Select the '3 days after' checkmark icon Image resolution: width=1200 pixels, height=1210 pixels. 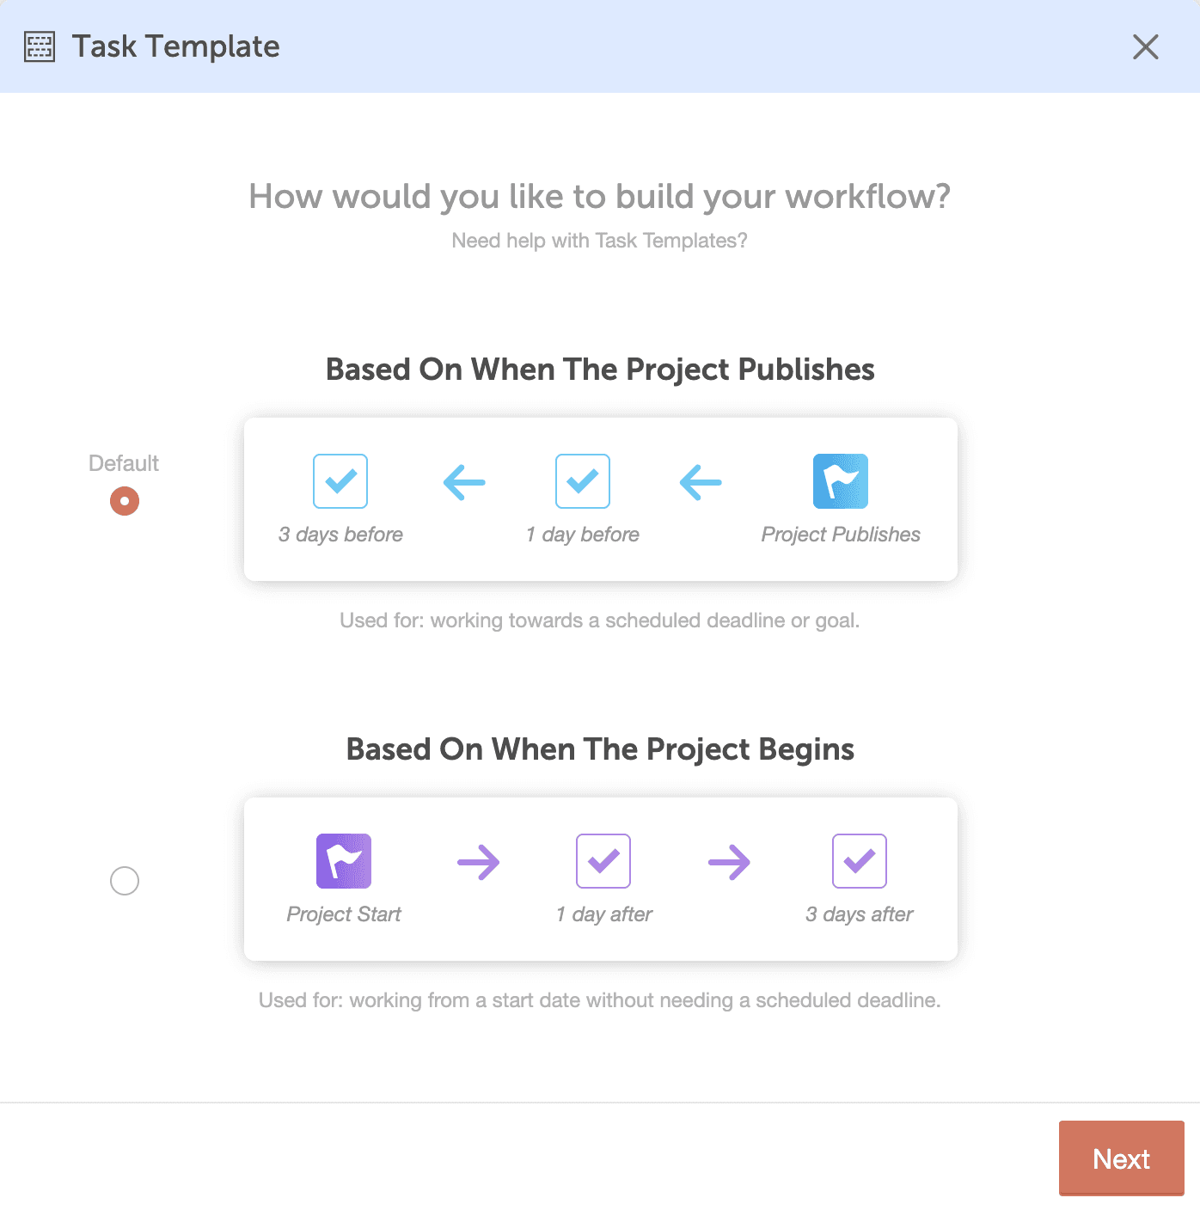tap(860, 860)
